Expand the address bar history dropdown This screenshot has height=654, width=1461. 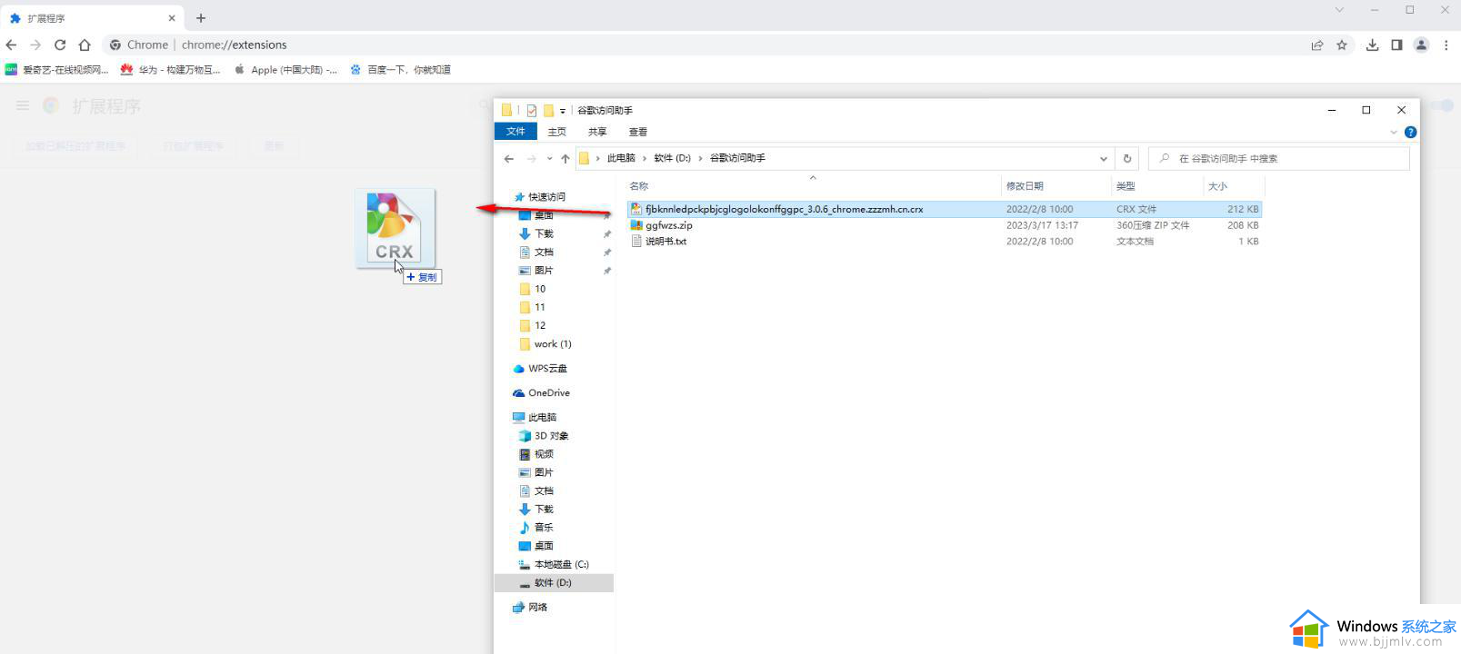point(1104,158)
